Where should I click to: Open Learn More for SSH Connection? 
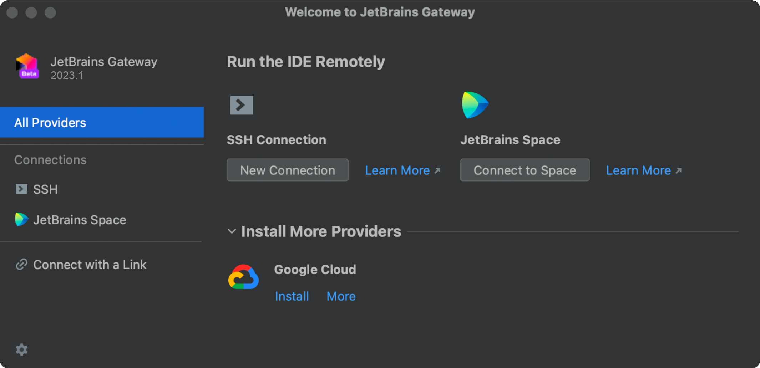click(397, 170)
